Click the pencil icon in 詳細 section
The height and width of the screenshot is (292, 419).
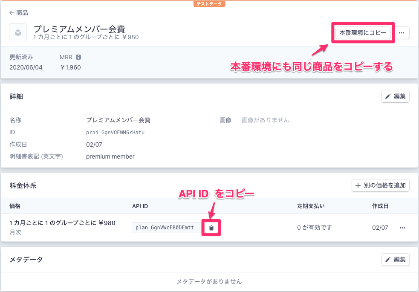(x=388, y=96)
